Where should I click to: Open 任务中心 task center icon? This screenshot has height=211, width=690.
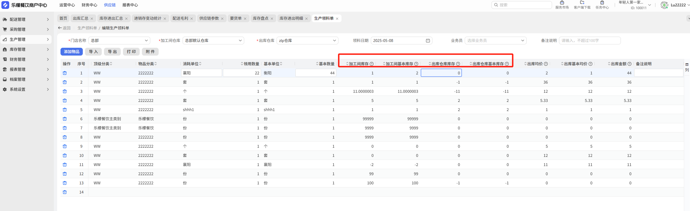tap(602, 5)
